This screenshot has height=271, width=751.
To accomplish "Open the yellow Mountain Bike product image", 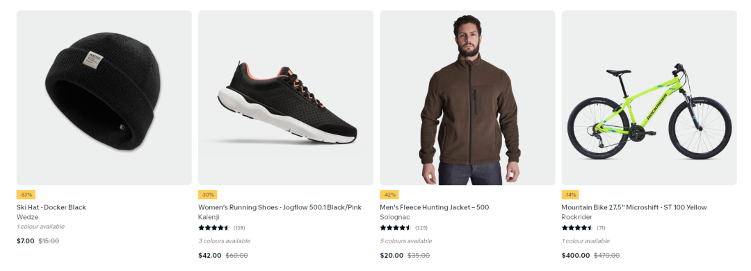I will coord(649,98).
